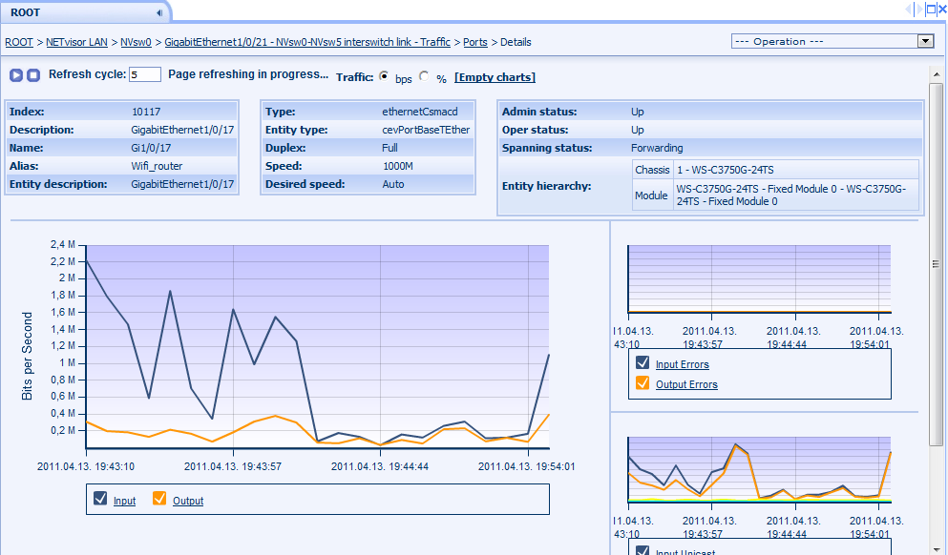Click scrollbar up arrow

click(x=936, y=75)
